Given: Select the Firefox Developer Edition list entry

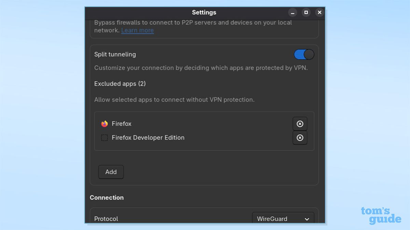Looking at the screenshot, I should pos(148,138).
